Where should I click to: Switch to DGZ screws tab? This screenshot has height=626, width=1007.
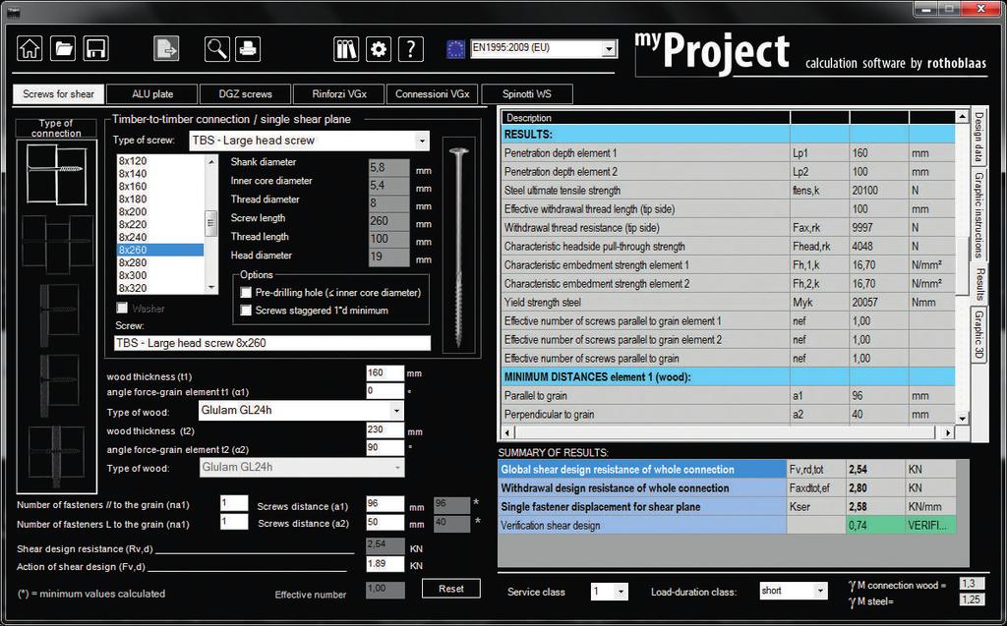pos(245,93)
